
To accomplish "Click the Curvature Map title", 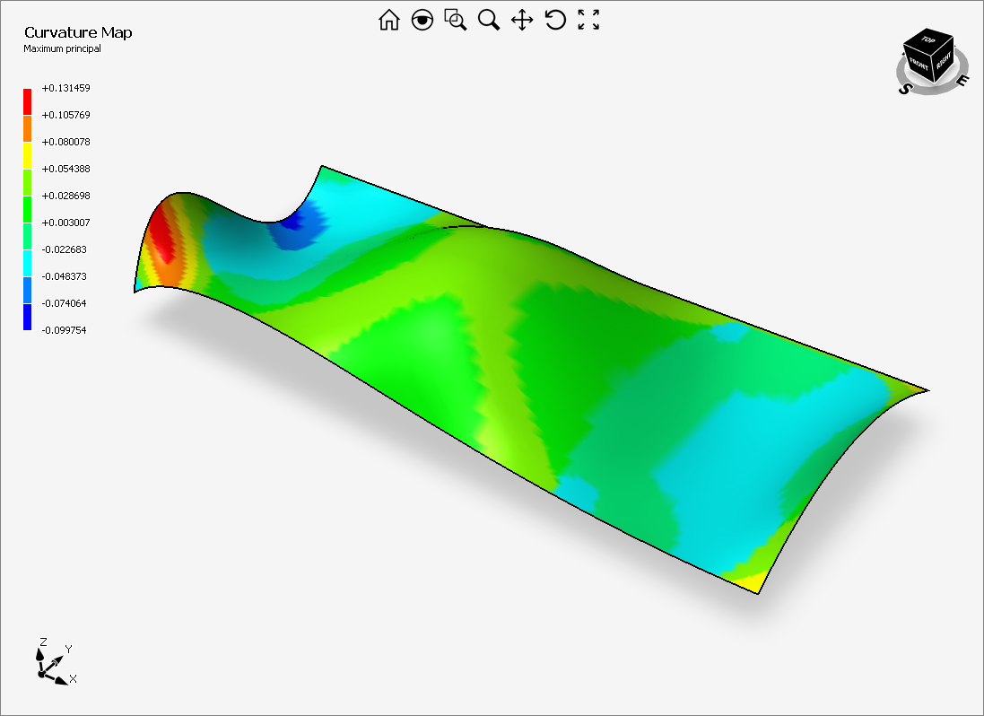I will (x=78, y=33).
